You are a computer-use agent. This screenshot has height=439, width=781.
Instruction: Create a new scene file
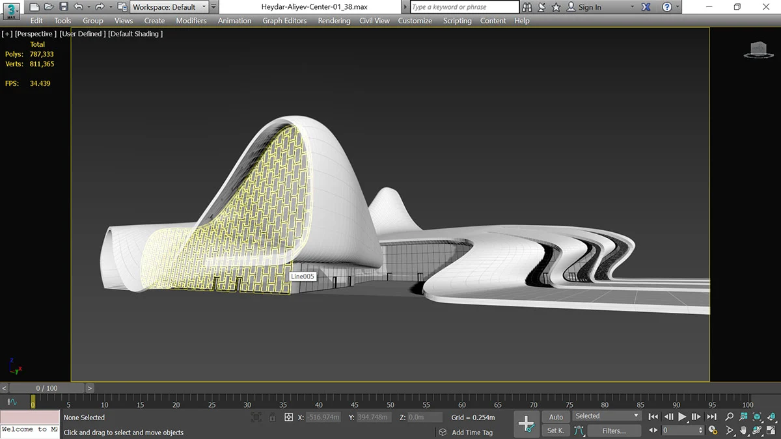pyautogui.click(x=34, y=7)
